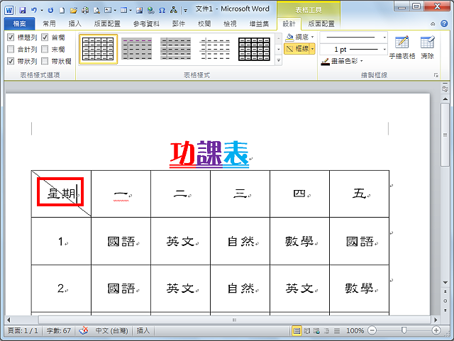Image resolution: width=454 pixels, height=341 pixels.
Task: Click the table cell containing 星期
Action: pos(61,194)
